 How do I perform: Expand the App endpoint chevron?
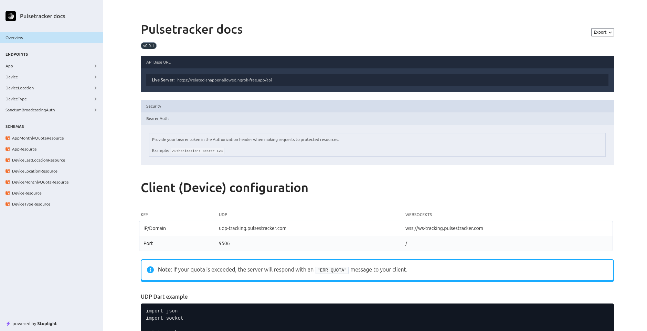(x=96, y=66)
